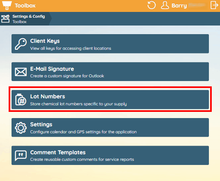The height and width of the screenshot is (181, 220).
Task: Click the speech bubble Comment Templates icon
Action: coord(21,155)
